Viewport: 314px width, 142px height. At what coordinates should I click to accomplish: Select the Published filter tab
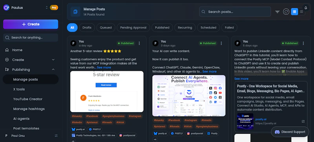162,27
